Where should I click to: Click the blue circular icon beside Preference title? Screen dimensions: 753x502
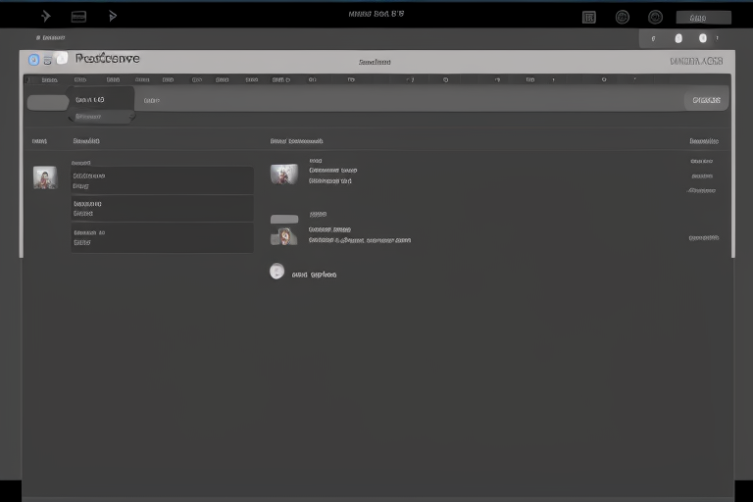33,59
